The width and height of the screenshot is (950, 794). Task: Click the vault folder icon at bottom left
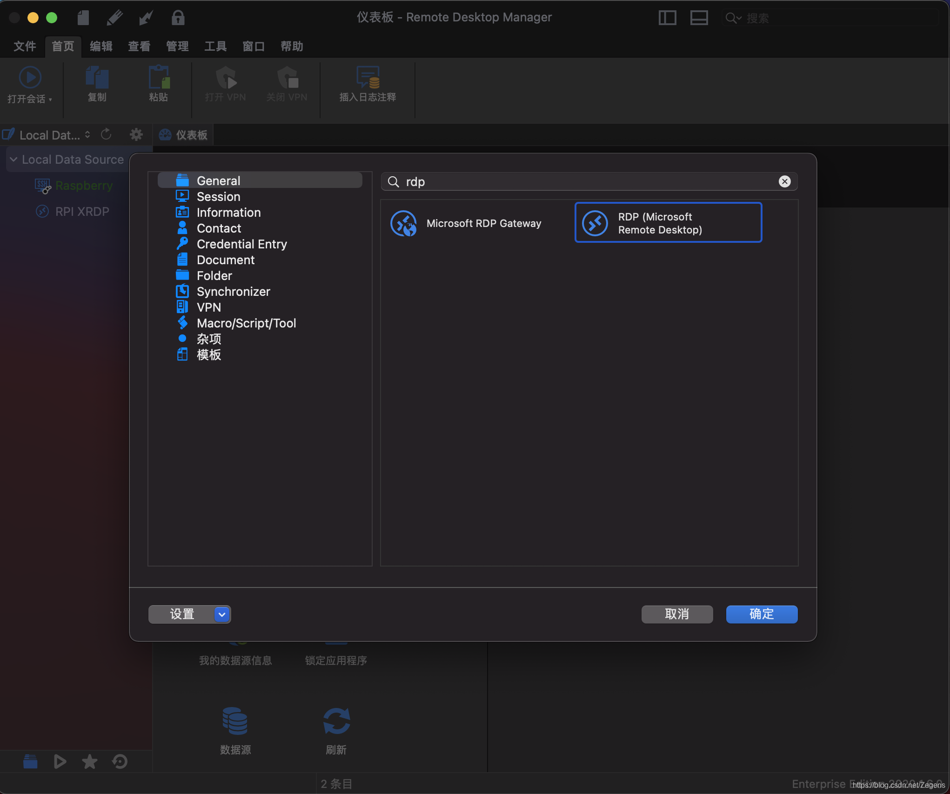30,761
